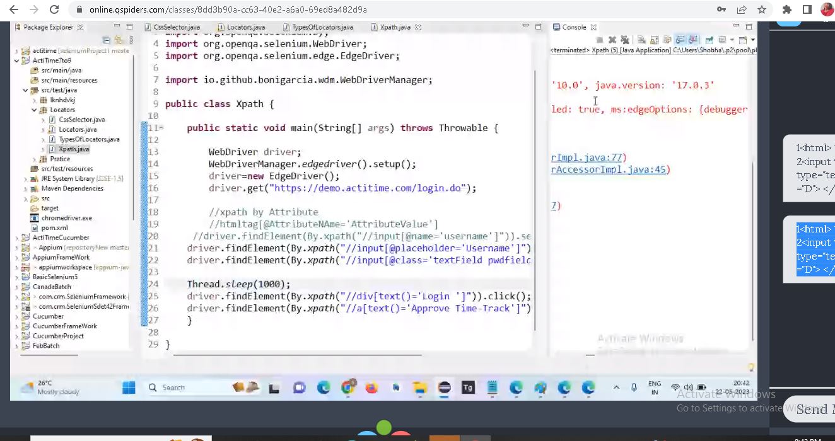Toggle Show Console on Standard Error change
The width and height of the screenshot is (835, 441).
(x=692, y=40)
